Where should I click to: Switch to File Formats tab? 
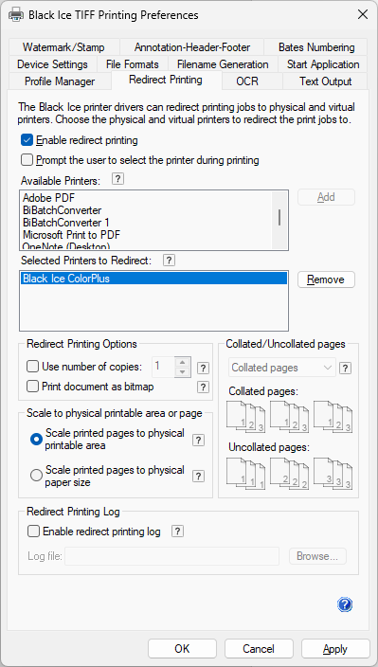tap(133, 64)
